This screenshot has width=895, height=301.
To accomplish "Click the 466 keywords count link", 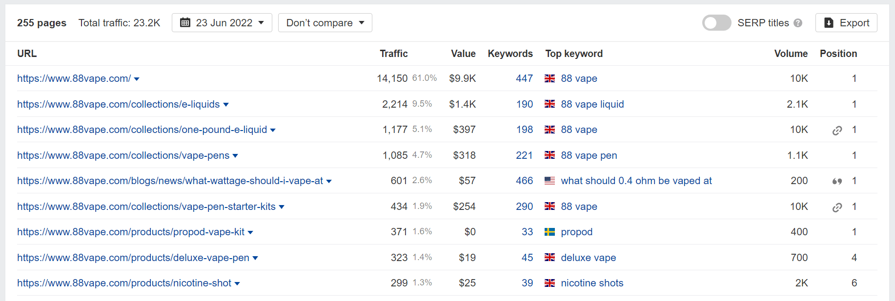I will coord(524,181).
